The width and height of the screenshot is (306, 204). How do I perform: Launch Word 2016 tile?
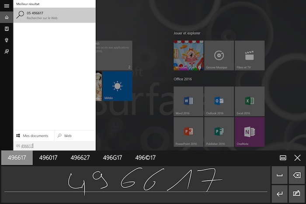[x=188, y=101]
